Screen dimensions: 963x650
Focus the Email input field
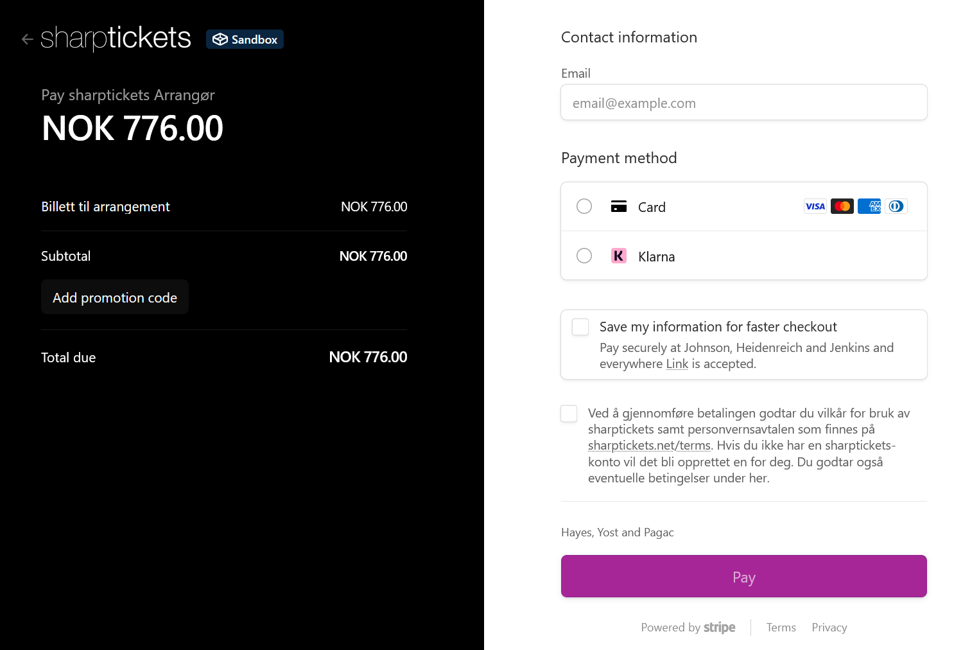pyautogui.click(x=743, y=103)
